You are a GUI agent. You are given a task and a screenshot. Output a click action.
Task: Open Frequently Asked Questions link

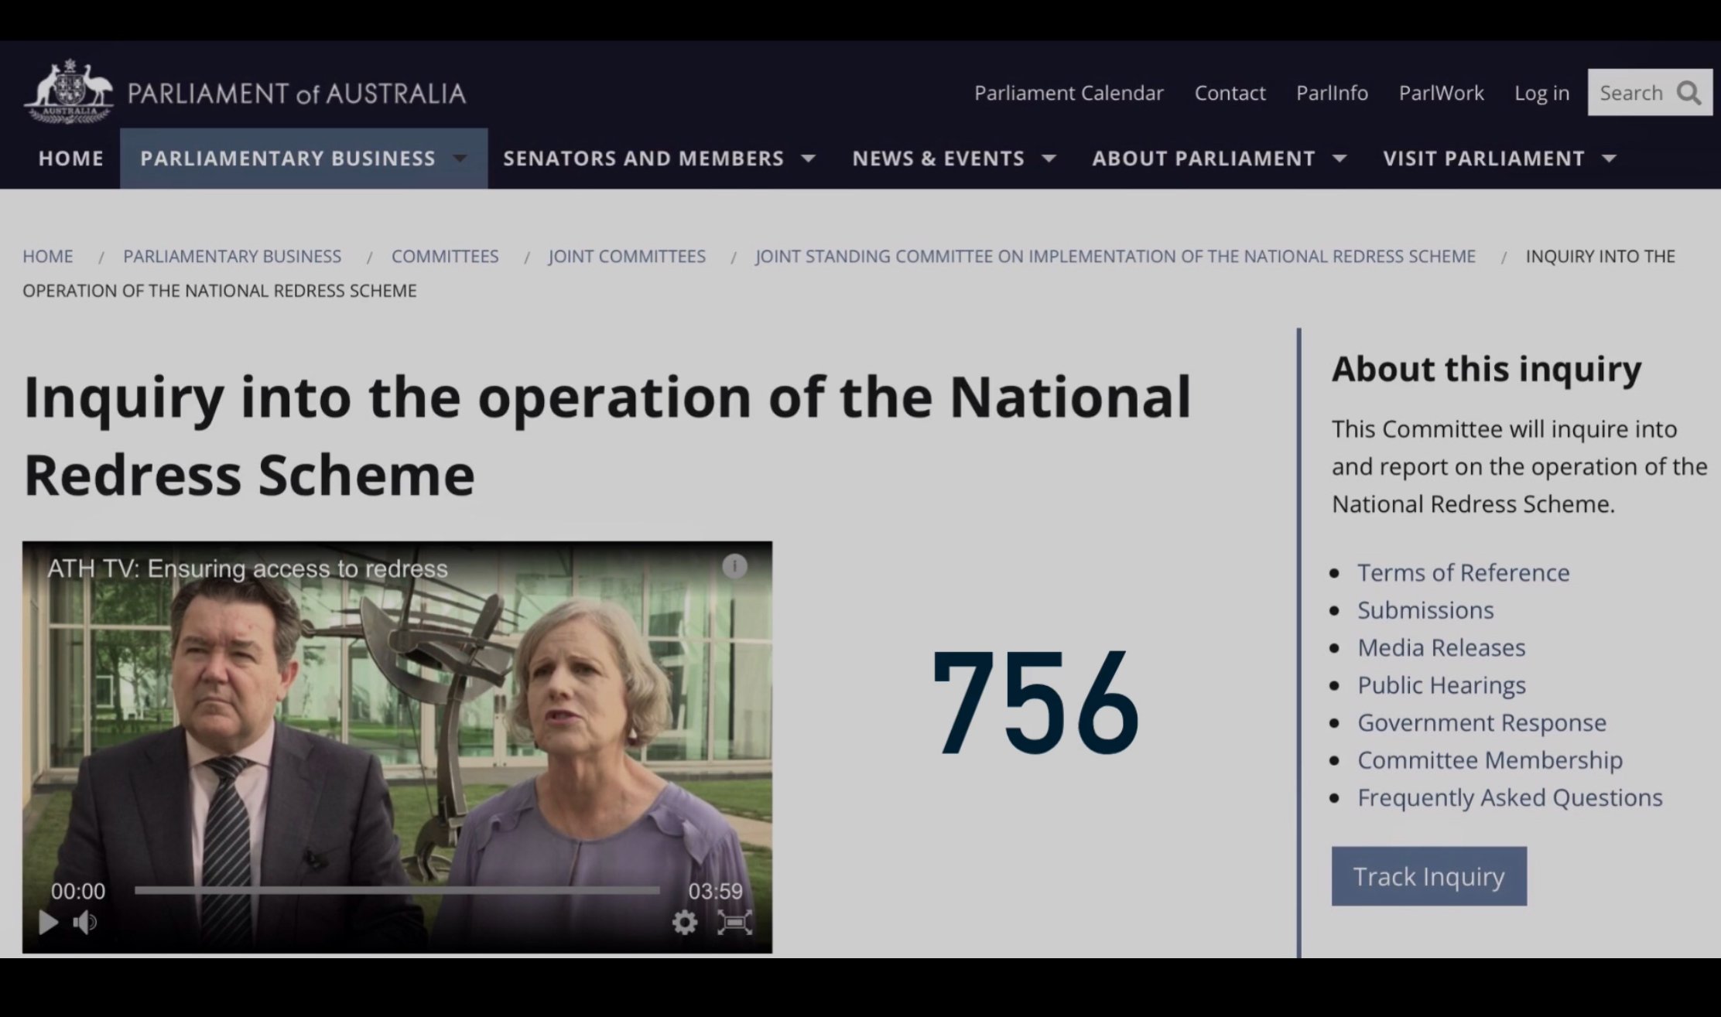[1510, 797]
